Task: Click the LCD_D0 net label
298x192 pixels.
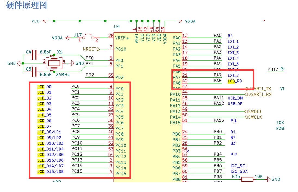Action: pos(44,87)
